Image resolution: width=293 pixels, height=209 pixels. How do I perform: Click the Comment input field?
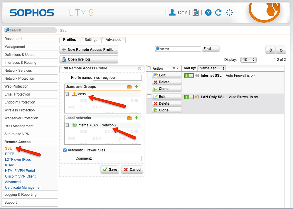tap(117, 158)
